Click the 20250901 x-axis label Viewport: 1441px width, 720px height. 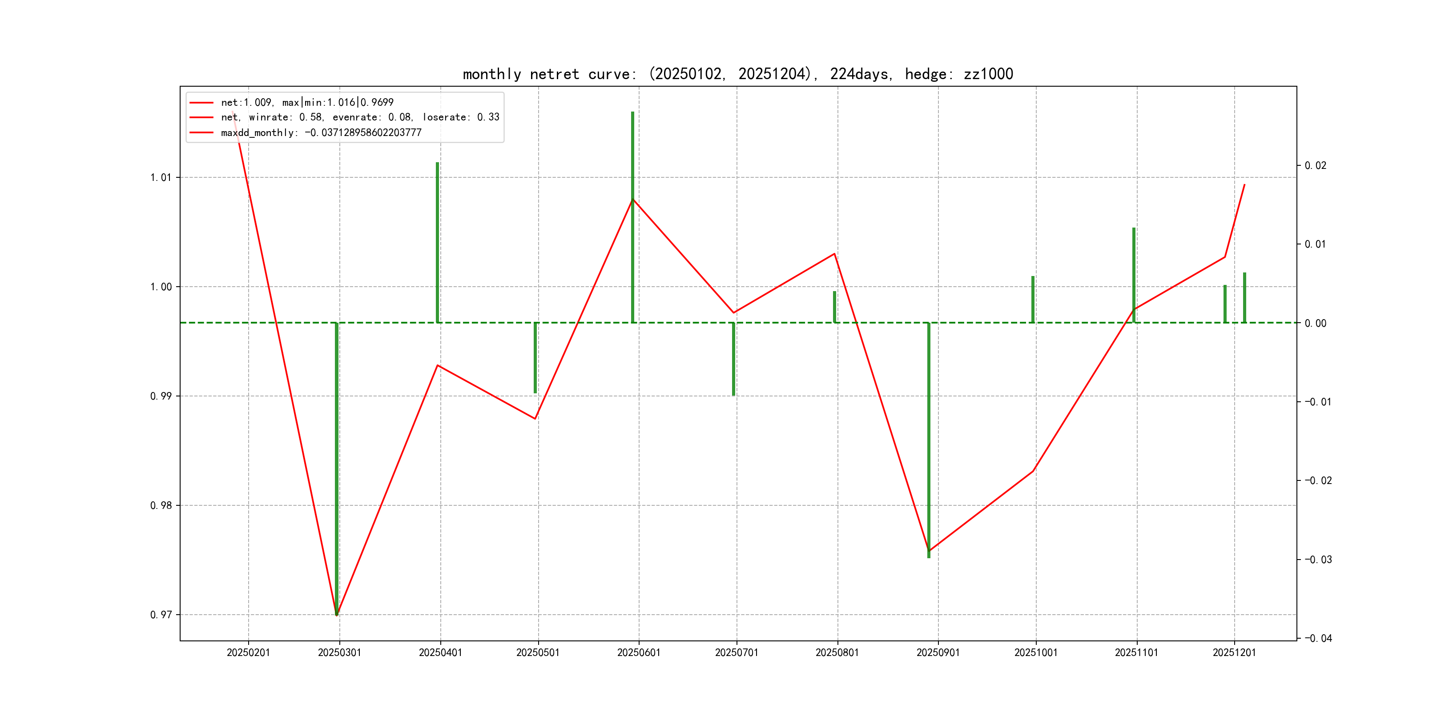coord(938,653)
